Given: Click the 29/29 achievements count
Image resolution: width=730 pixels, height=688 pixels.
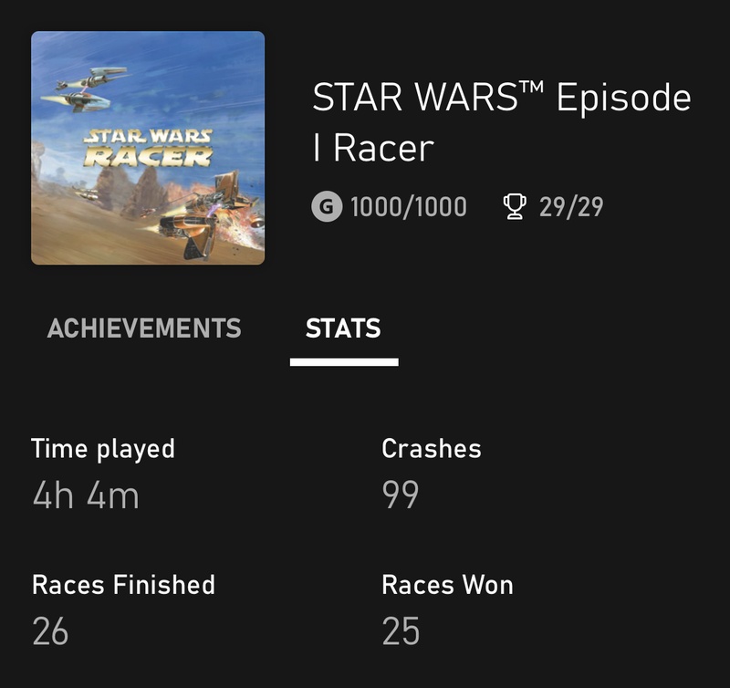Looking at the screenshot, I should point(570,207).
